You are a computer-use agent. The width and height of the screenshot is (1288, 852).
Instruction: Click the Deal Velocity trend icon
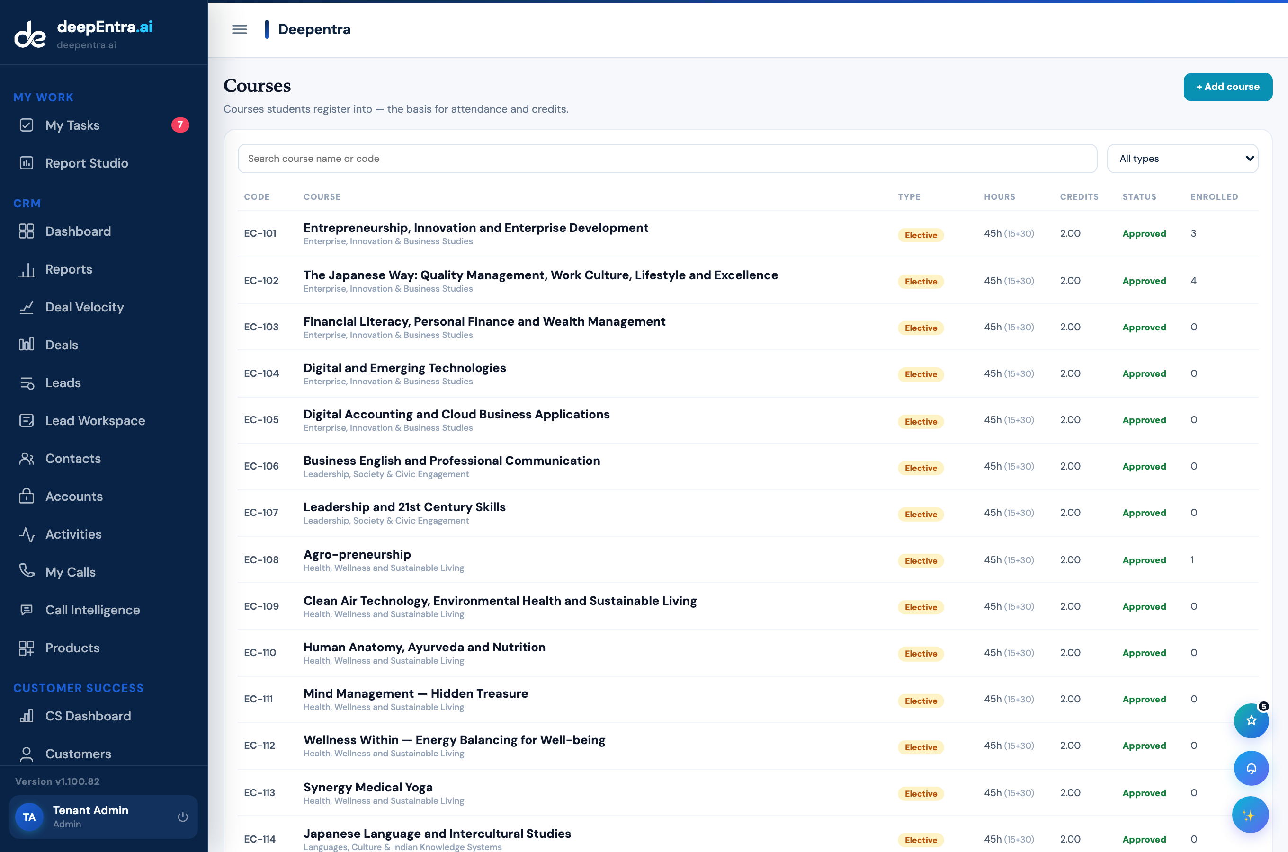click(x=27, y=307)
